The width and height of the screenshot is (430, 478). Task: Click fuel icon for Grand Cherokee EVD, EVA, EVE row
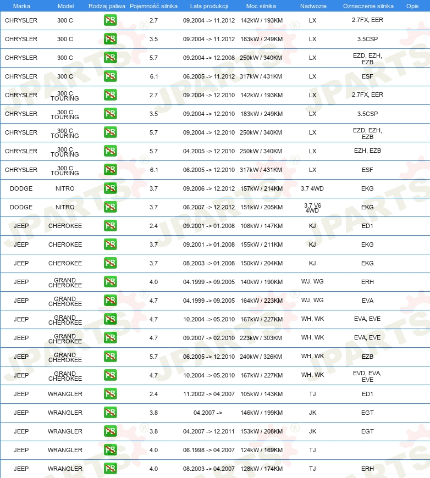click(110, 375)
